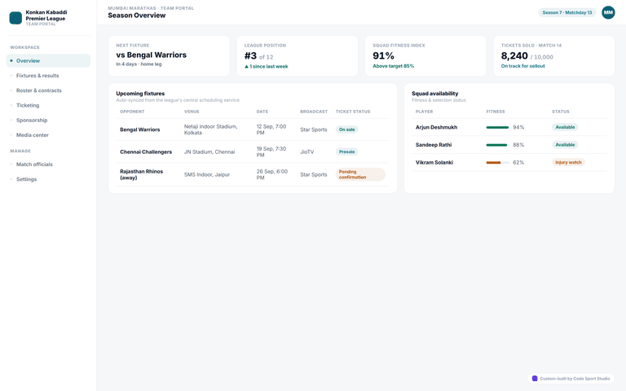Click the Pending confirmation status badge
626x391 pixels.
pos(360,174)
